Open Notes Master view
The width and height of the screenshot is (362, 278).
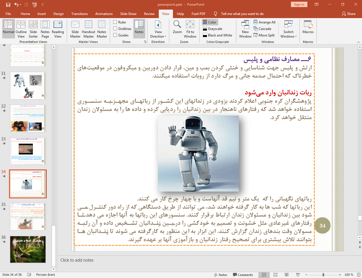102,29
